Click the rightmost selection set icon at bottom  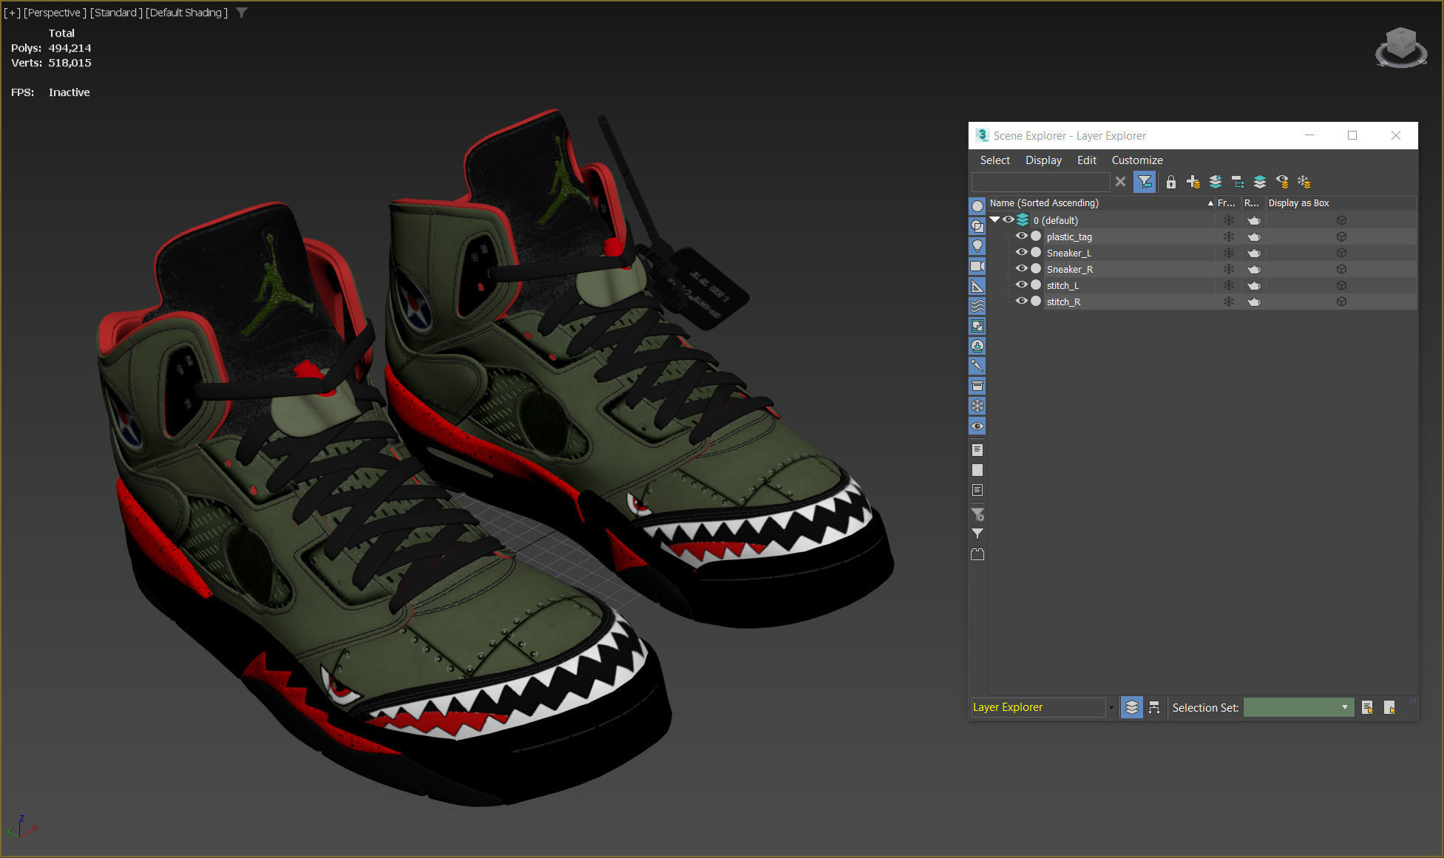pyautogui.click(x=1389, y=708)
